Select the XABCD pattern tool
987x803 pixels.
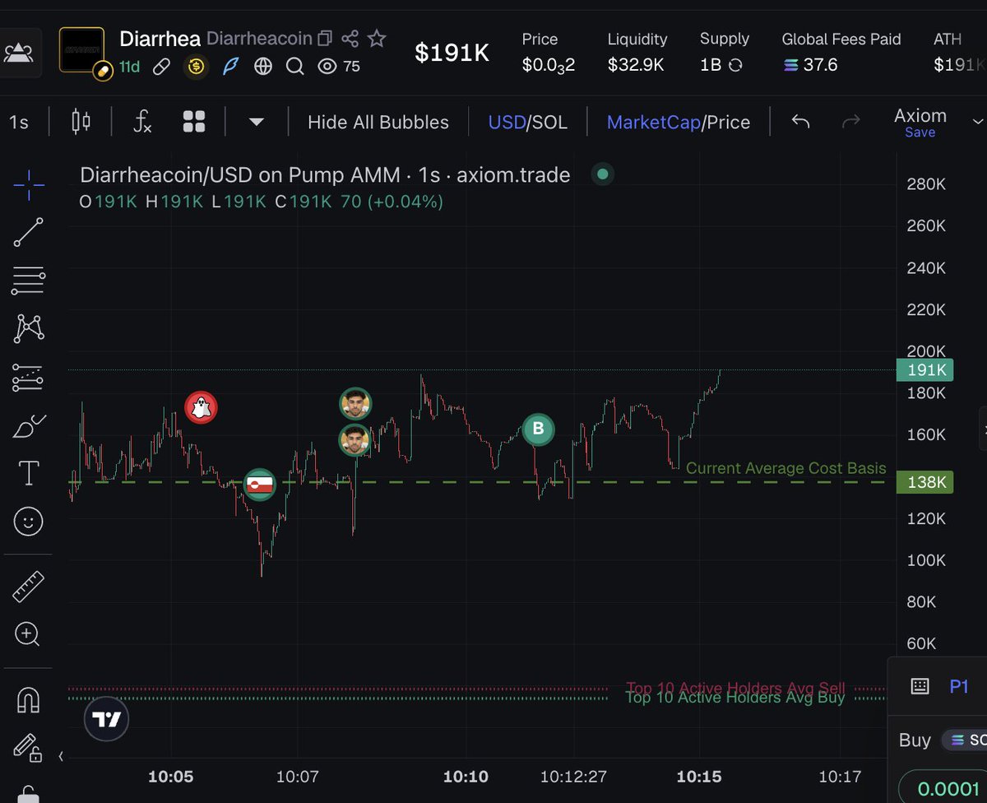(x=29, y=328)
